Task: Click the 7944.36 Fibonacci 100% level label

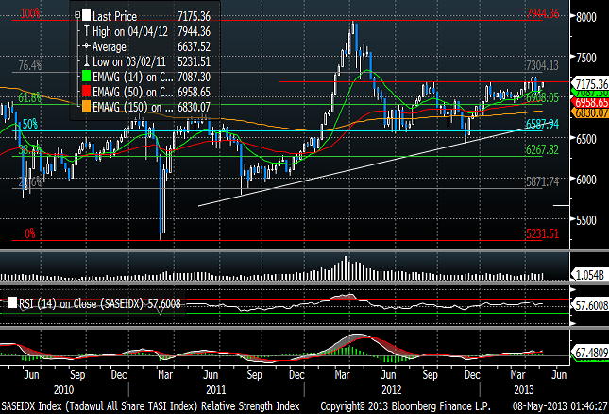Action: tap(543, 13)
